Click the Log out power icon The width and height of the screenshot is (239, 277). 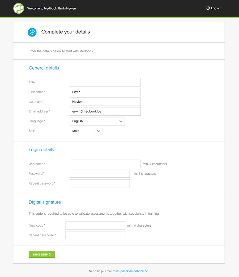click(208, 8)
